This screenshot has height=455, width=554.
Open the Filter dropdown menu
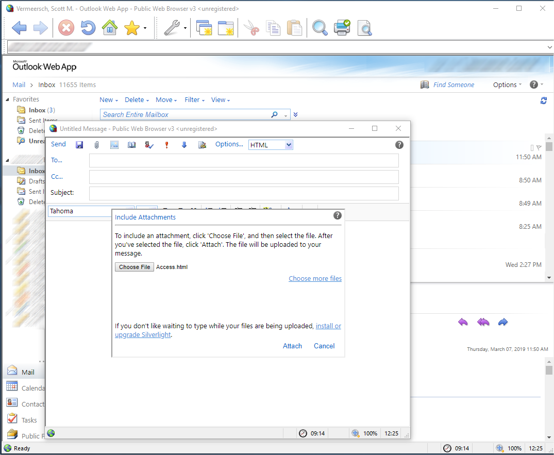pos(194,100)
